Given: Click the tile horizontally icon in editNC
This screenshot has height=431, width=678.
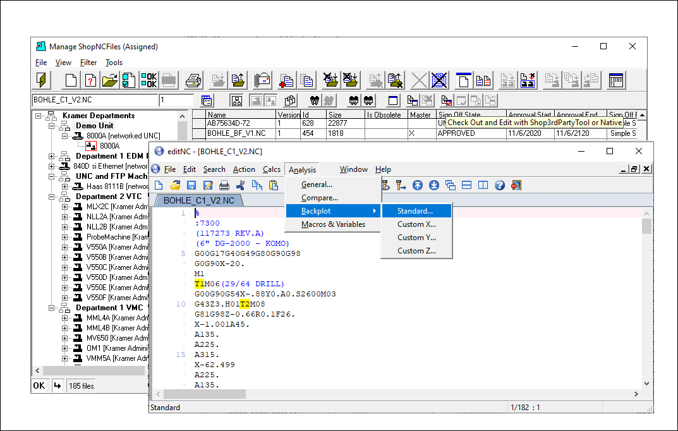Looking at the screenshot, I should (x=466, y=185).
